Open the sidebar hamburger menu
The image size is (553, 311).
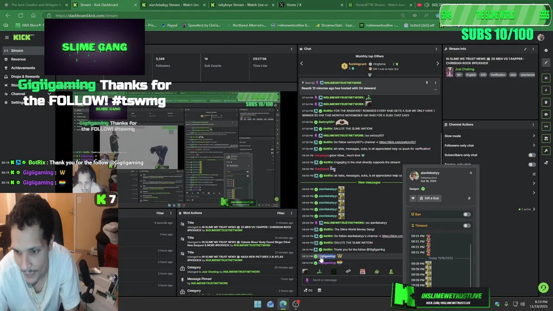[x=7, y=38]
